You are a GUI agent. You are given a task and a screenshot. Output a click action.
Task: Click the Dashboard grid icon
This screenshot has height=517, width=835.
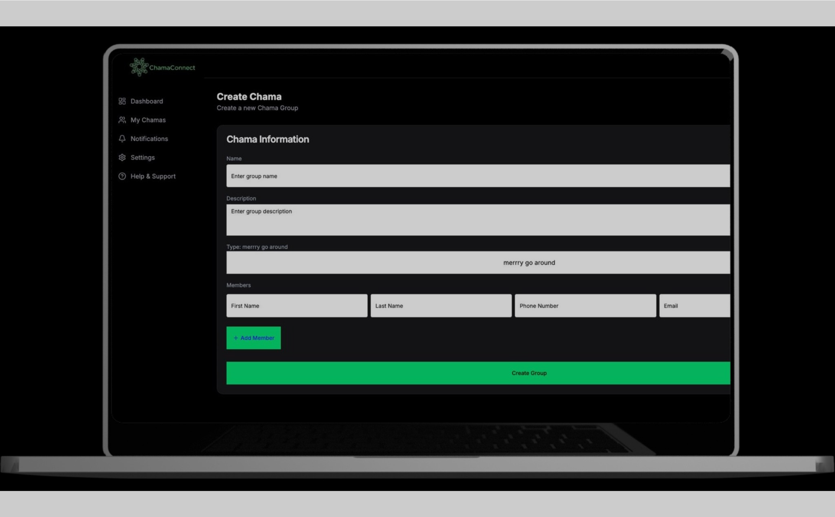coord(122,101)
